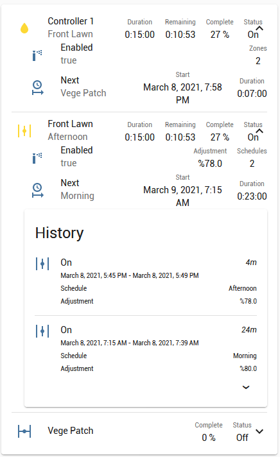280x457 pixels.
Task: Collapse the Front Lawn zone chevron
Action: point(259,131)
